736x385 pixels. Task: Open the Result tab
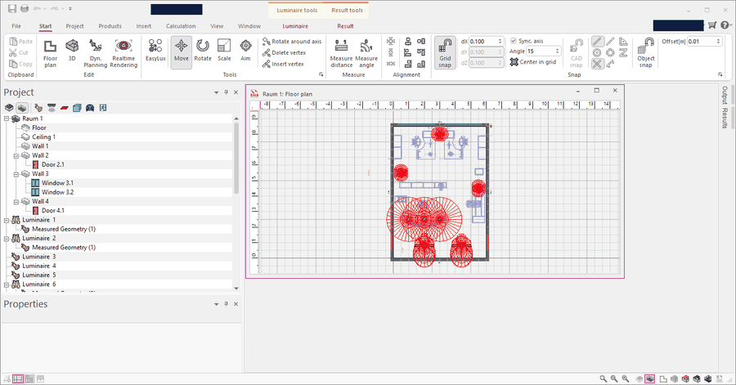[x=345, y=26]
